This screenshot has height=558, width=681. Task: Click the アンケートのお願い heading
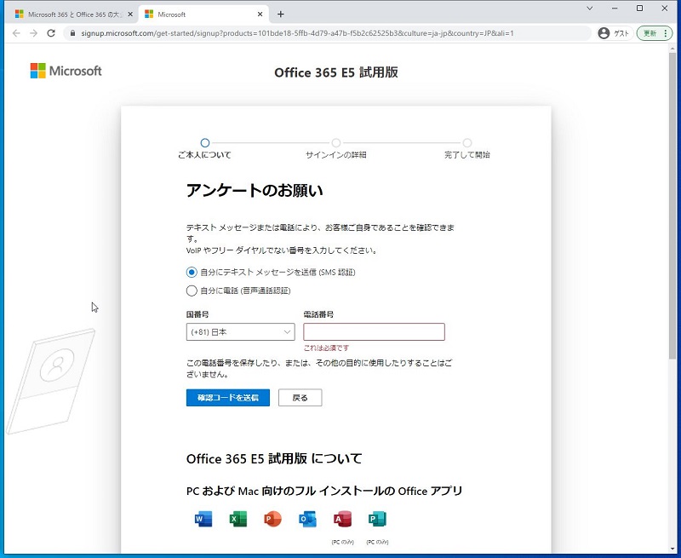tap(255, 190)
